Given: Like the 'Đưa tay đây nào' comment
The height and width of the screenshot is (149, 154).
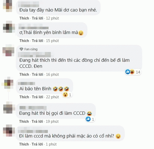Looking at the screenshot, I should [x=24, y=18].
